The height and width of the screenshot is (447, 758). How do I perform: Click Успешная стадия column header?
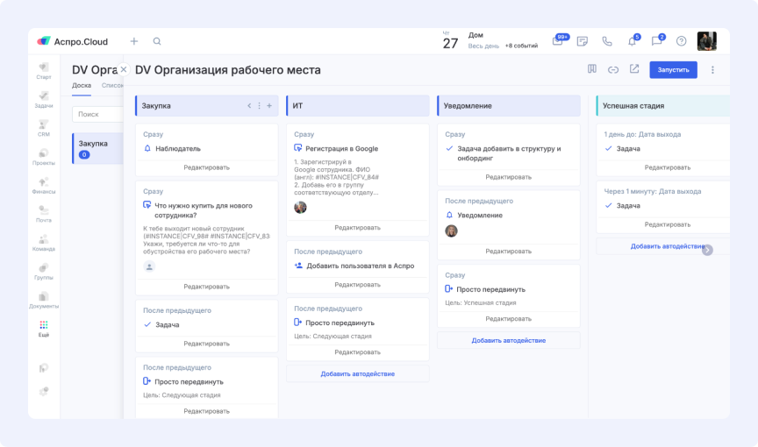click(x=662, y=106)
